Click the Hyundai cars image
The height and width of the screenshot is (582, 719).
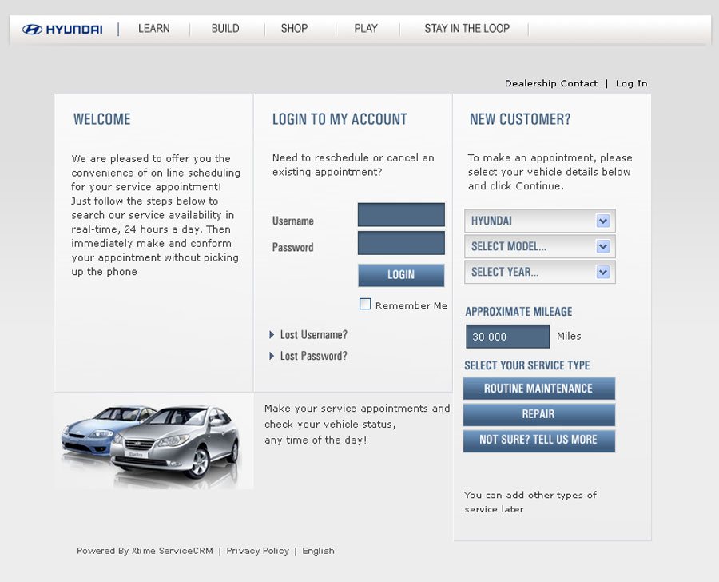(x=153, y=440)
